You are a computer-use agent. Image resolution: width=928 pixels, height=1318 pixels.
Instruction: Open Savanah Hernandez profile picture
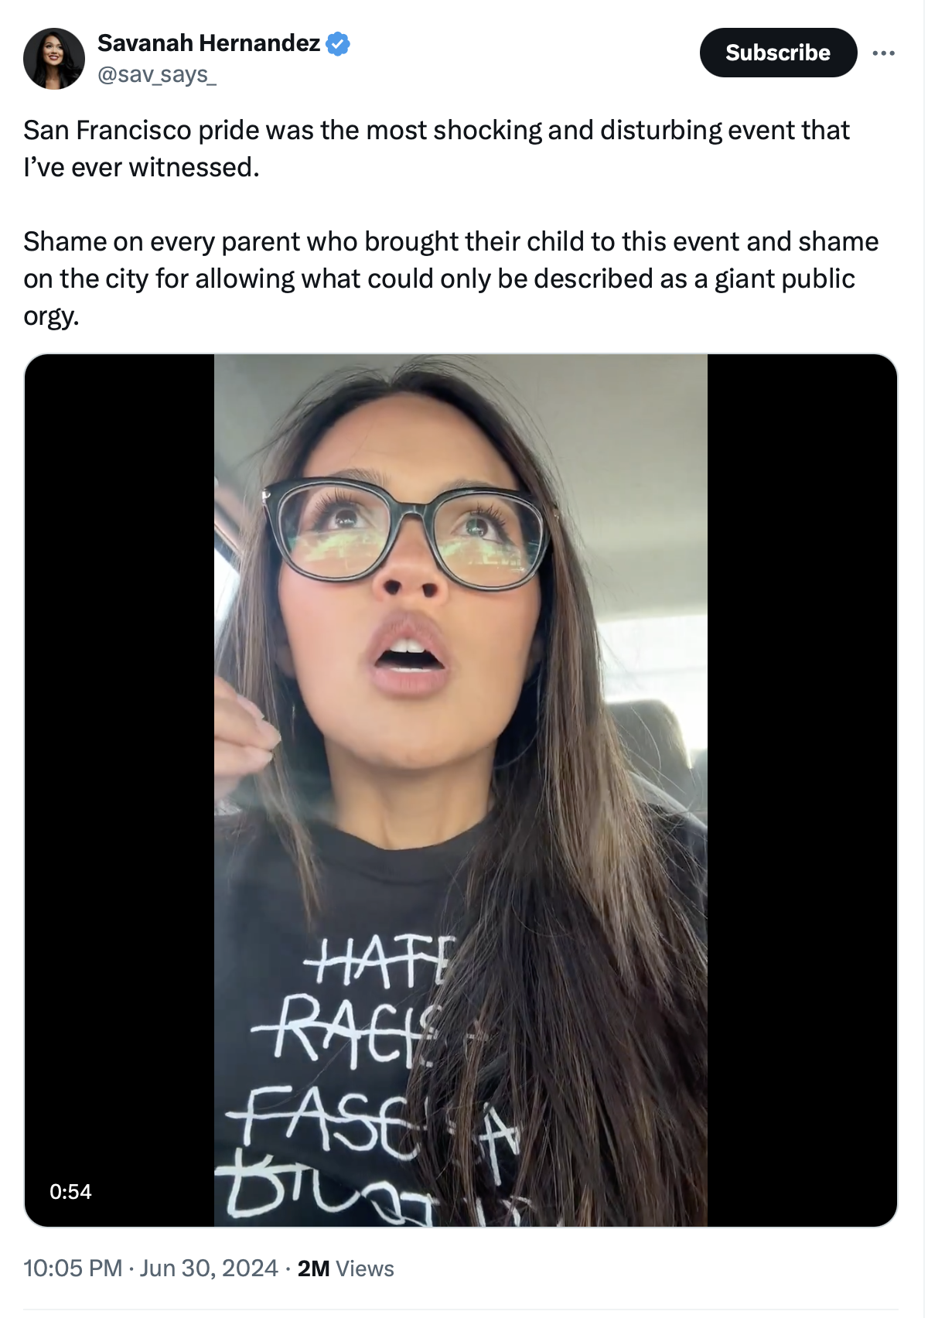[54, 59]
